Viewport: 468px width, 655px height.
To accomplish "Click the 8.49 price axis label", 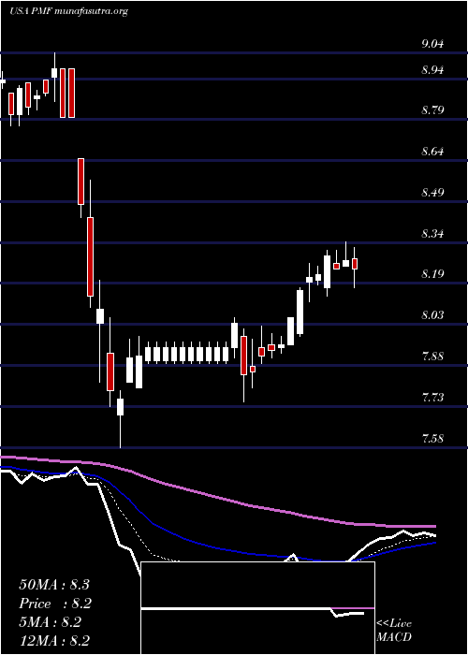I will point(432,193).
